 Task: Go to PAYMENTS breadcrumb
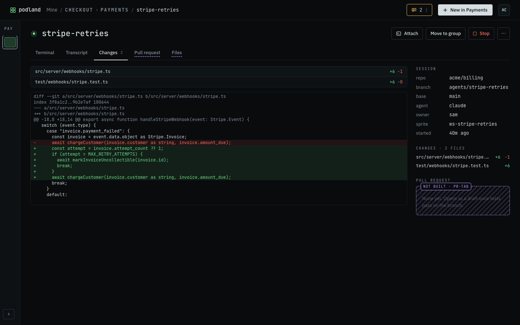pos(114,10)
